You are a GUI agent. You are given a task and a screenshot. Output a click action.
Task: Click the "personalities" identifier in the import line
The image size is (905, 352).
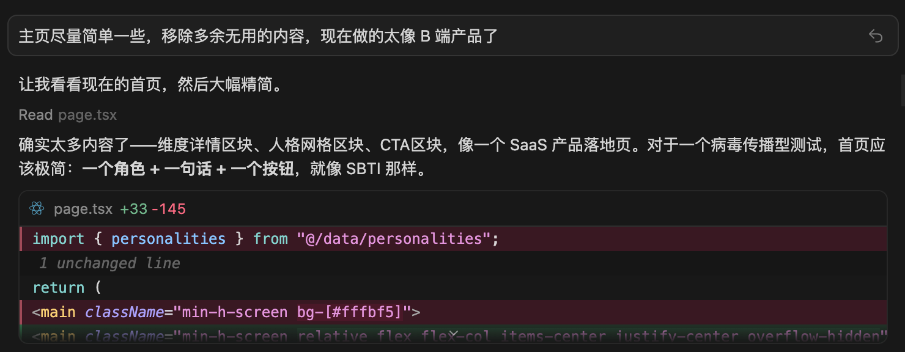(168, 239)
